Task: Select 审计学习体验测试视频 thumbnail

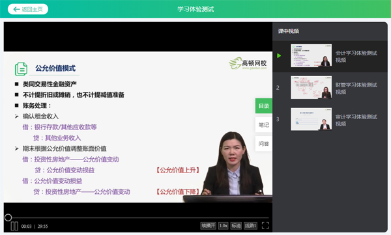Action: point(311,119)
